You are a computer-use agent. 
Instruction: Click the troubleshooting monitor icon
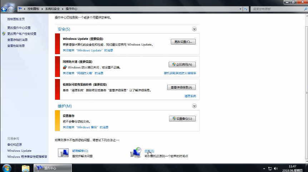[63, 153]
